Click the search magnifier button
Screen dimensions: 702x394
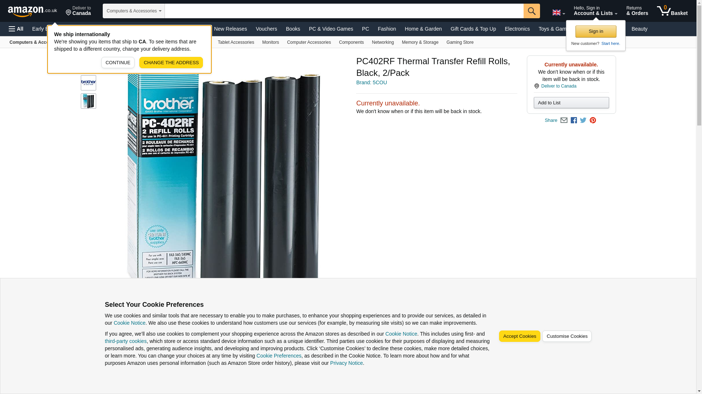coord(532,11)
